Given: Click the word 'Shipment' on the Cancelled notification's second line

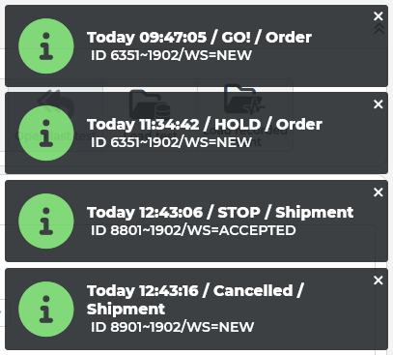Looking at the screenshot, I should point(126,310).
